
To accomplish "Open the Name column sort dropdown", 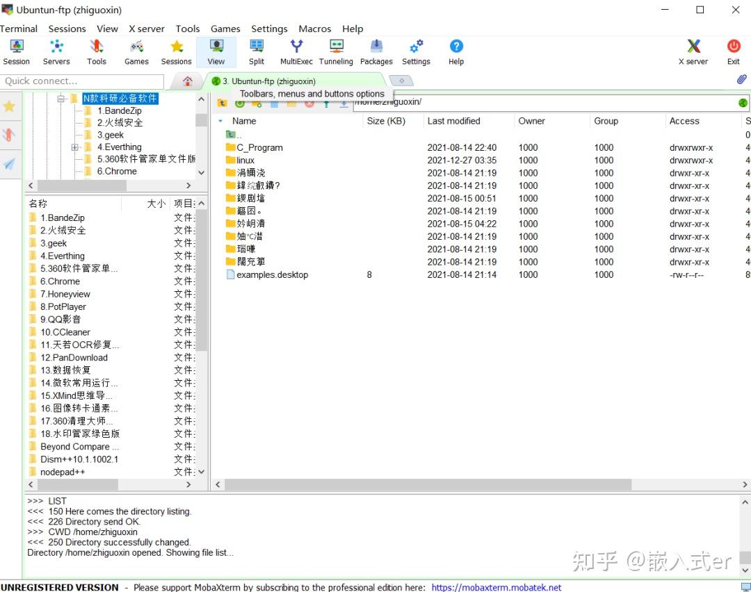I will click(x=221, y=121).
